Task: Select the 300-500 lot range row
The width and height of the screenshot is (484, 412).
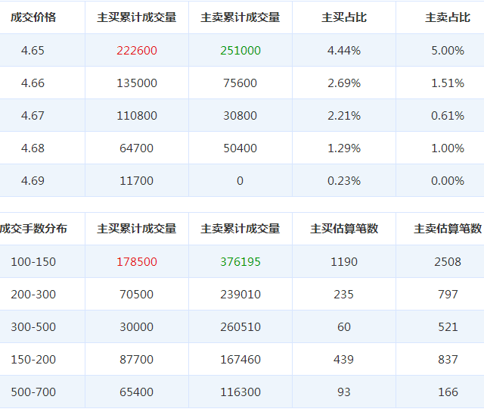Action: [242, 326]
